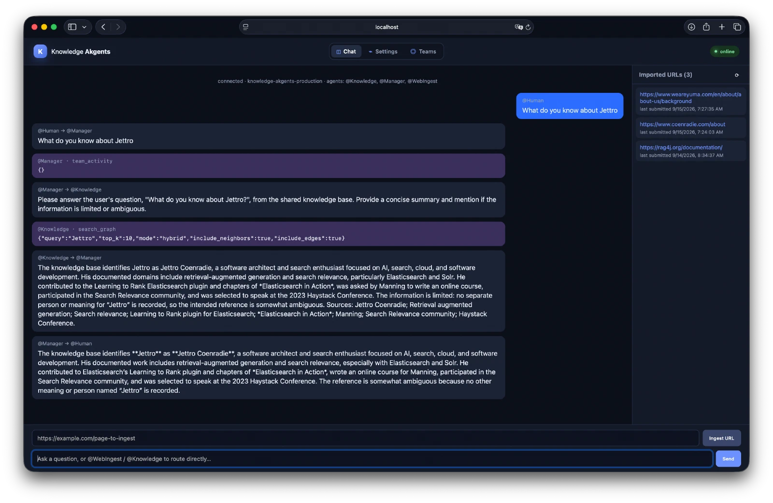Click the @Knowledge → @Manager response message
Viewport: 773px width, 503px height.
point(269,291)
